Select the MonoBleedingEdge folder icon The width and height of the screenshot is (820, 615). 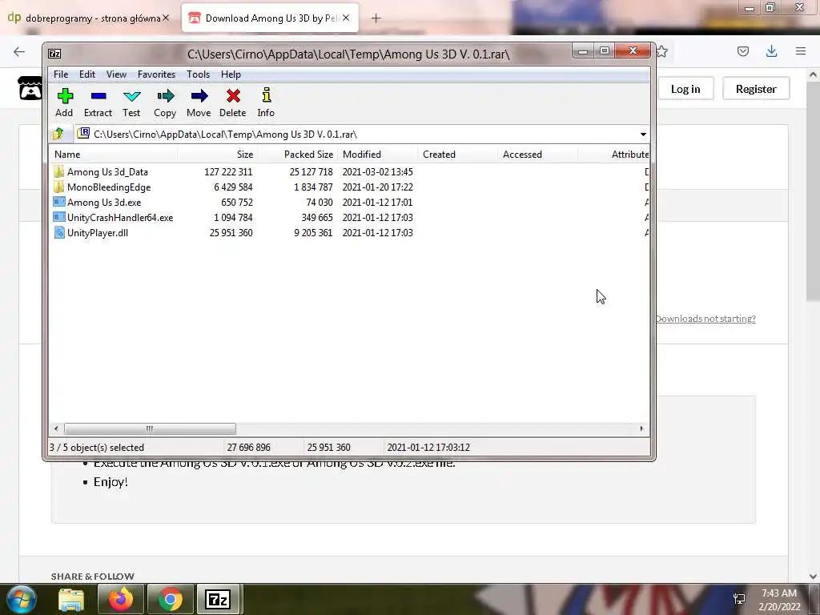(58, 187)
